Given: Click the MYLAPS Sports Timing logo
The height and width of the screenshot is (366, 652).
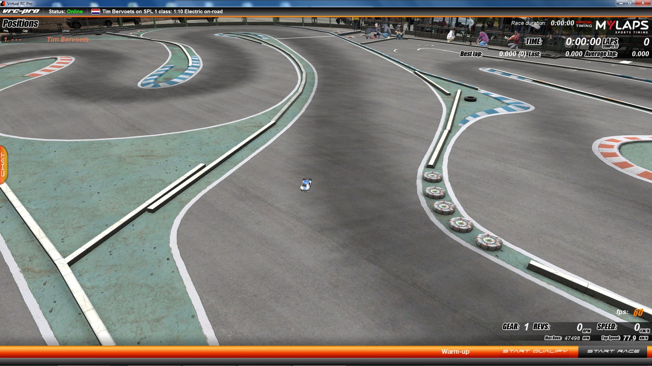Looking at the screenshot, I should 622,26.
